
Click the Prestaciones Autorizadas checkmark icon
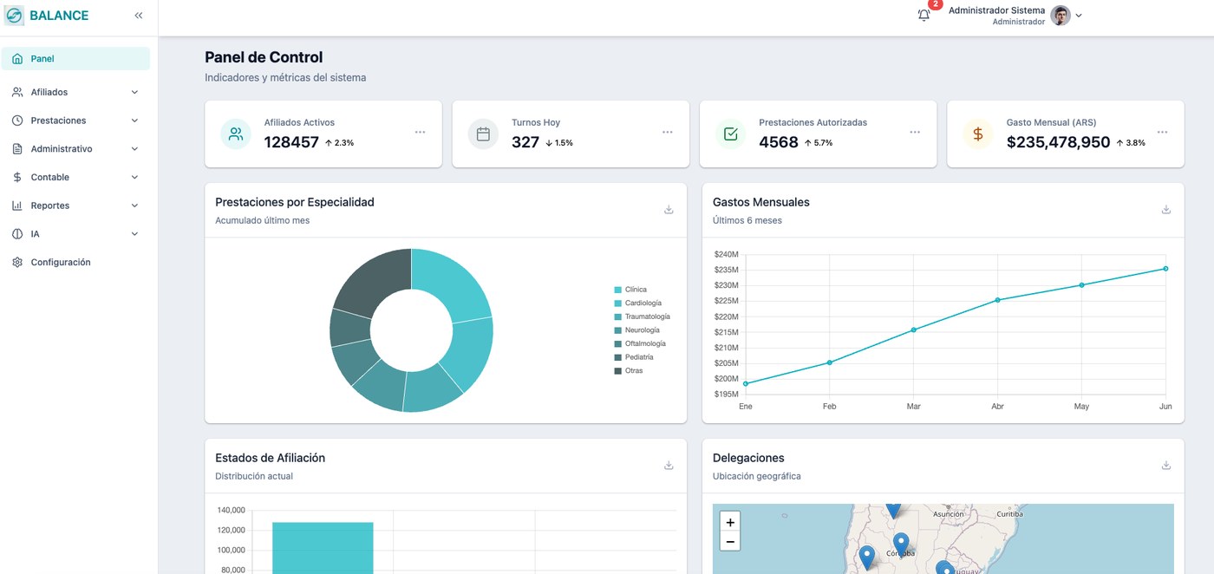click(731, 134)
